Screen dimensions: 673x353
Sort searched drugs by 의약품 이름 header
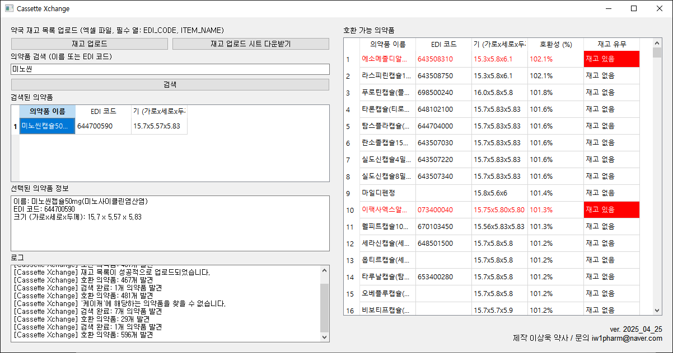pos(47,111)
